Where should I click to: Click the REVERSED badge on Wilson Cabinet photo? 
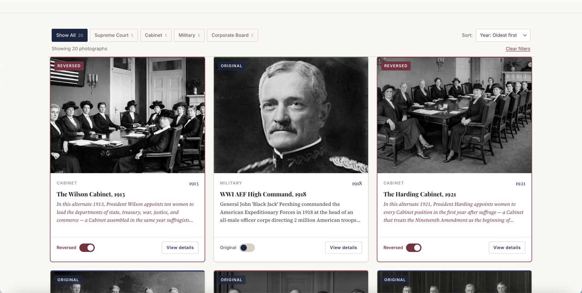[x=69, y=66]
